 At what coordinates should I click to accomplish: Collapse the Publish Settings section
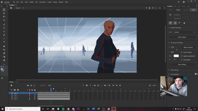pyautogui.click(x=169, y=28)
